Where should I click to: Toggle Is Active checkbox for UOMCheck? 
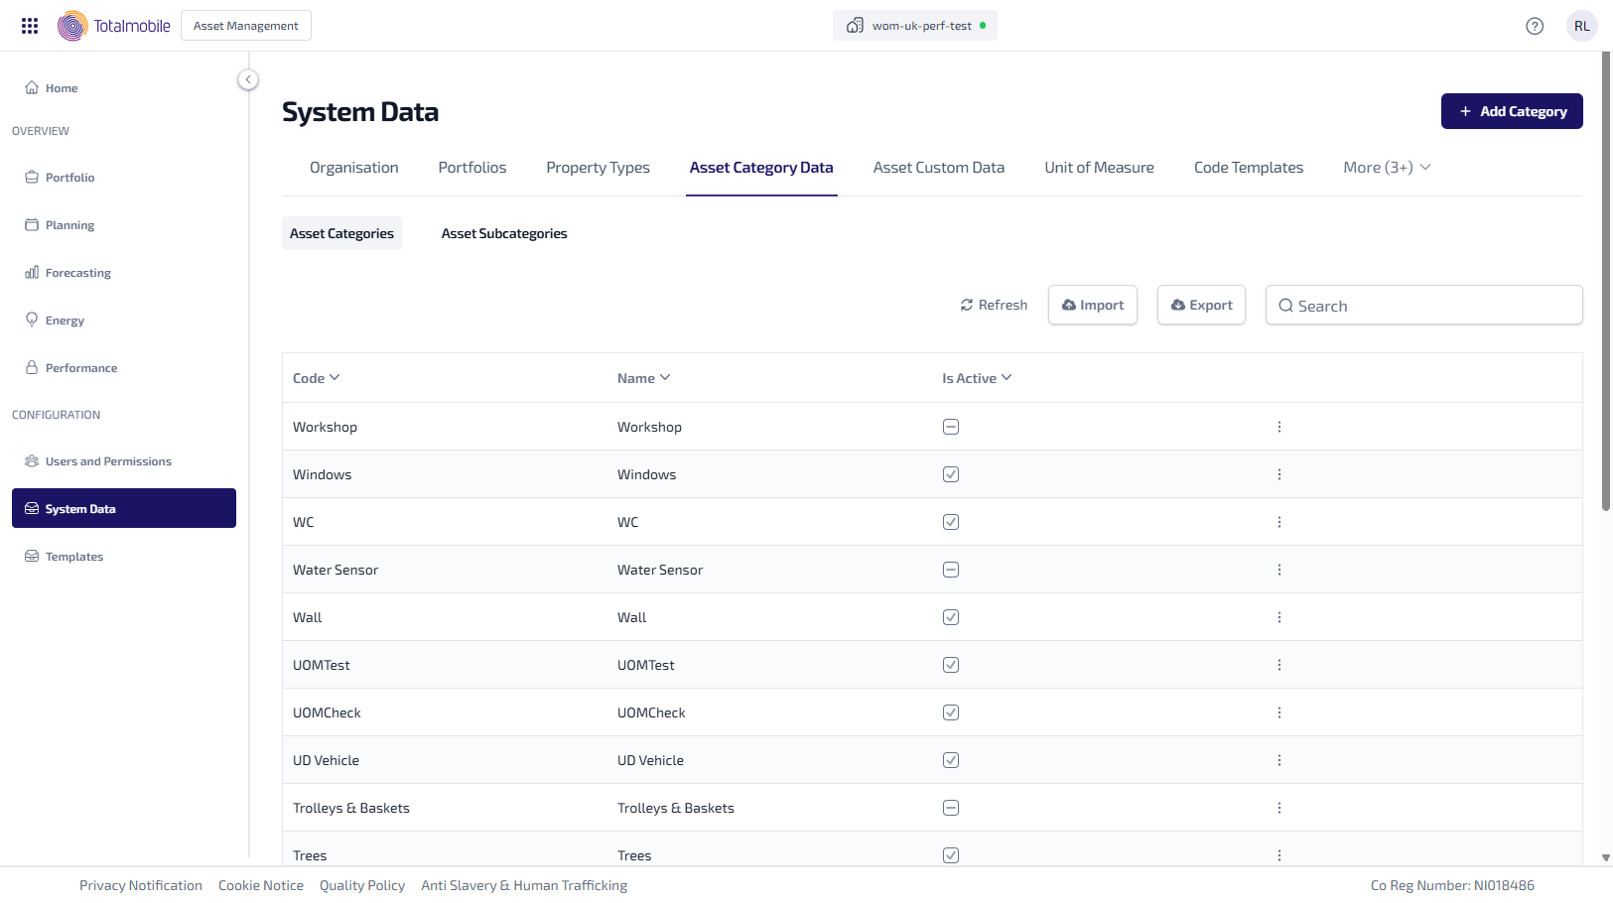pos(951,712)
